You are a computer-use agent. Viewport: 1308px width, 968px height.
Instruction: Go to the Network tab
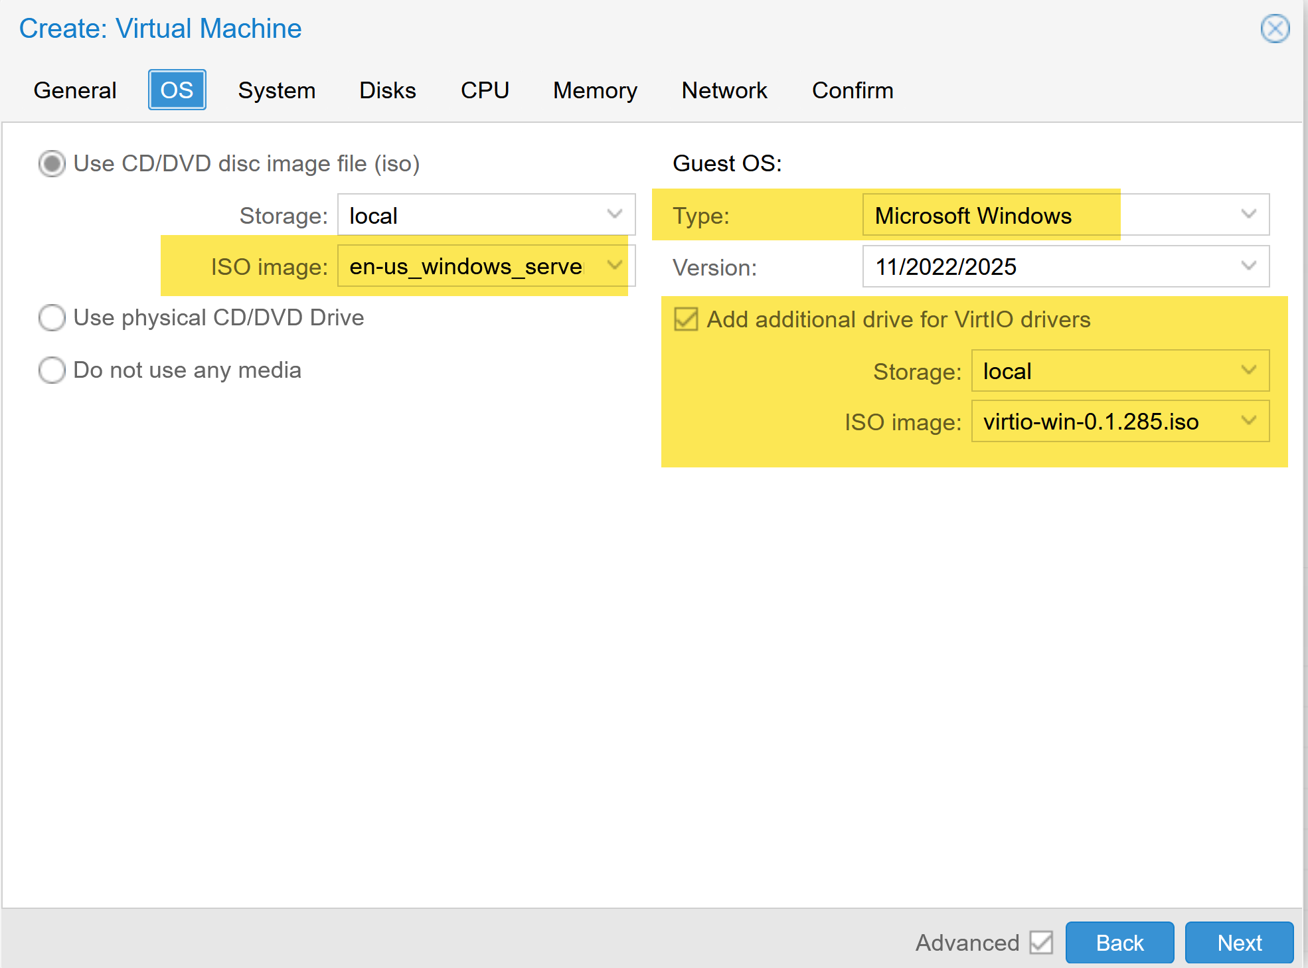[x=724, y=90]
